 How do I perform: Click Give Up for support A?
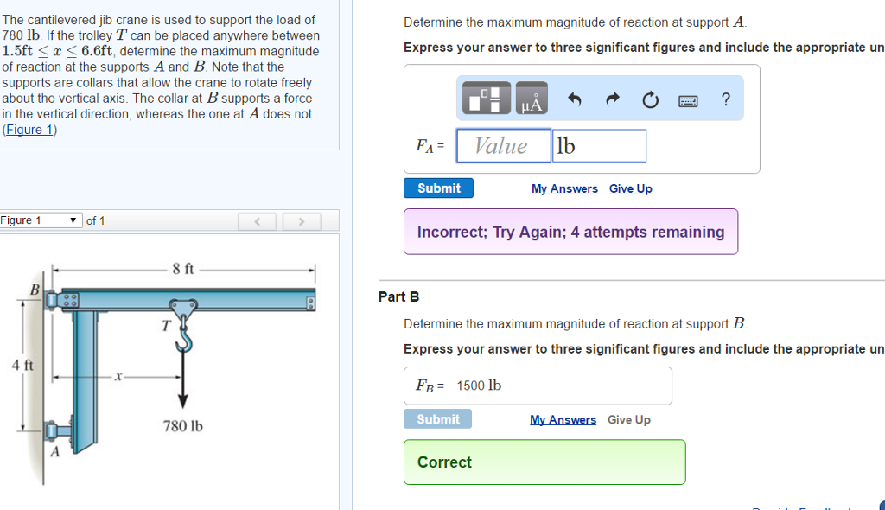630,188
